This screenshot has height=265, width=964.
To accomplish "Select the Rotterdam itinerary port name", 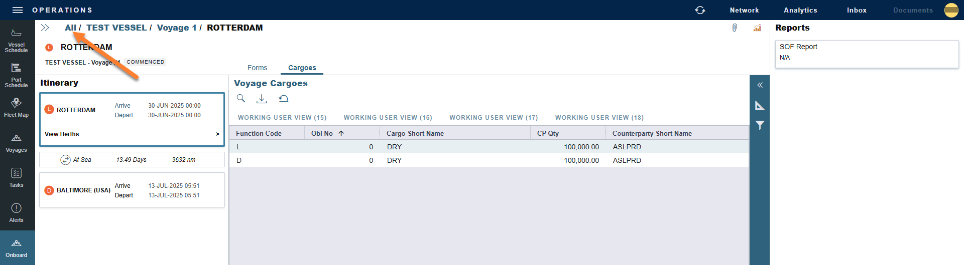I will (x=76, y=110).
